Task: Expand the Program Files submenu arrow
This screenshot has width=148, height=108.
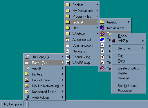Action: pos(97,16)
